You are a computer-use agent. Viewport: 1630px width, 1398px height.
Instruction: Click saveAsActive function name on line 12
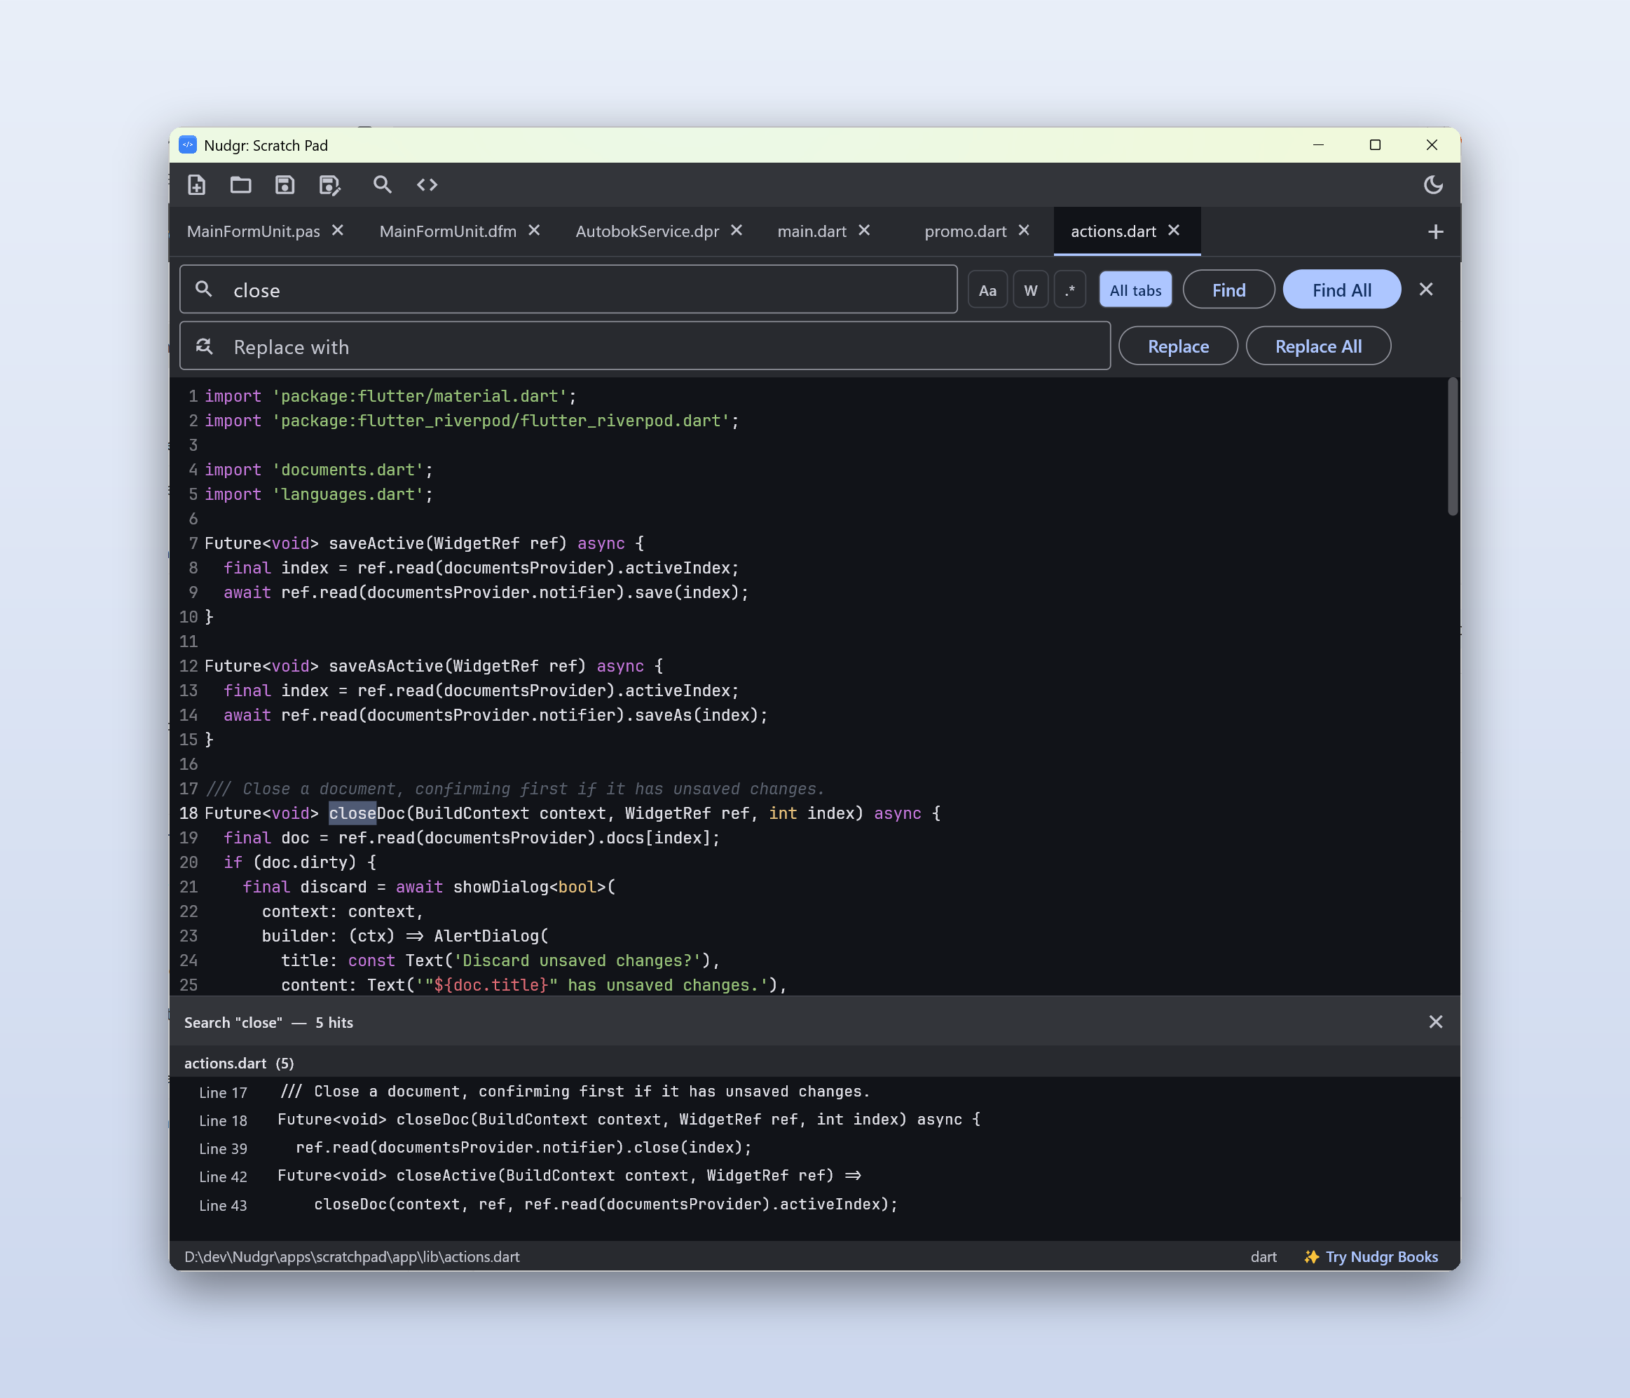pos(386,666)
